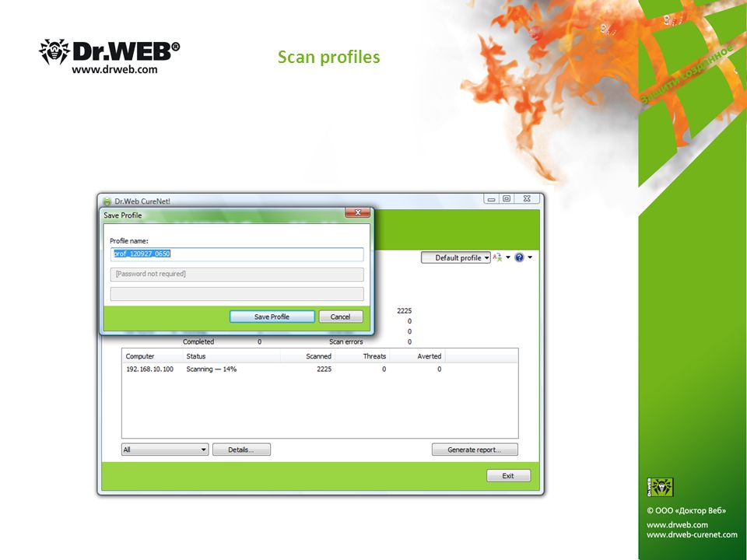Click the language selection icon
The width and height of the screenshot is (747, 560).
tap(497, 257)
